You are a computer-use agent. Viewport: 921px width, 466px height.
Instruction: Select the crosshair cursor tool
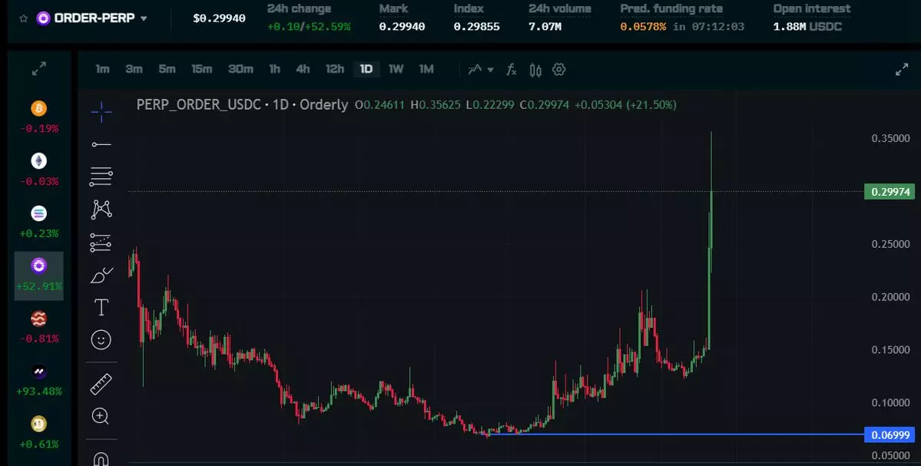point(101,112)
